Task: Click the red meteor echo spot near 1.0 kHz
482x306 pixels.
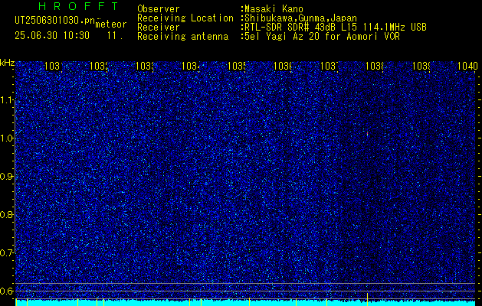Action: coord(367,134)
